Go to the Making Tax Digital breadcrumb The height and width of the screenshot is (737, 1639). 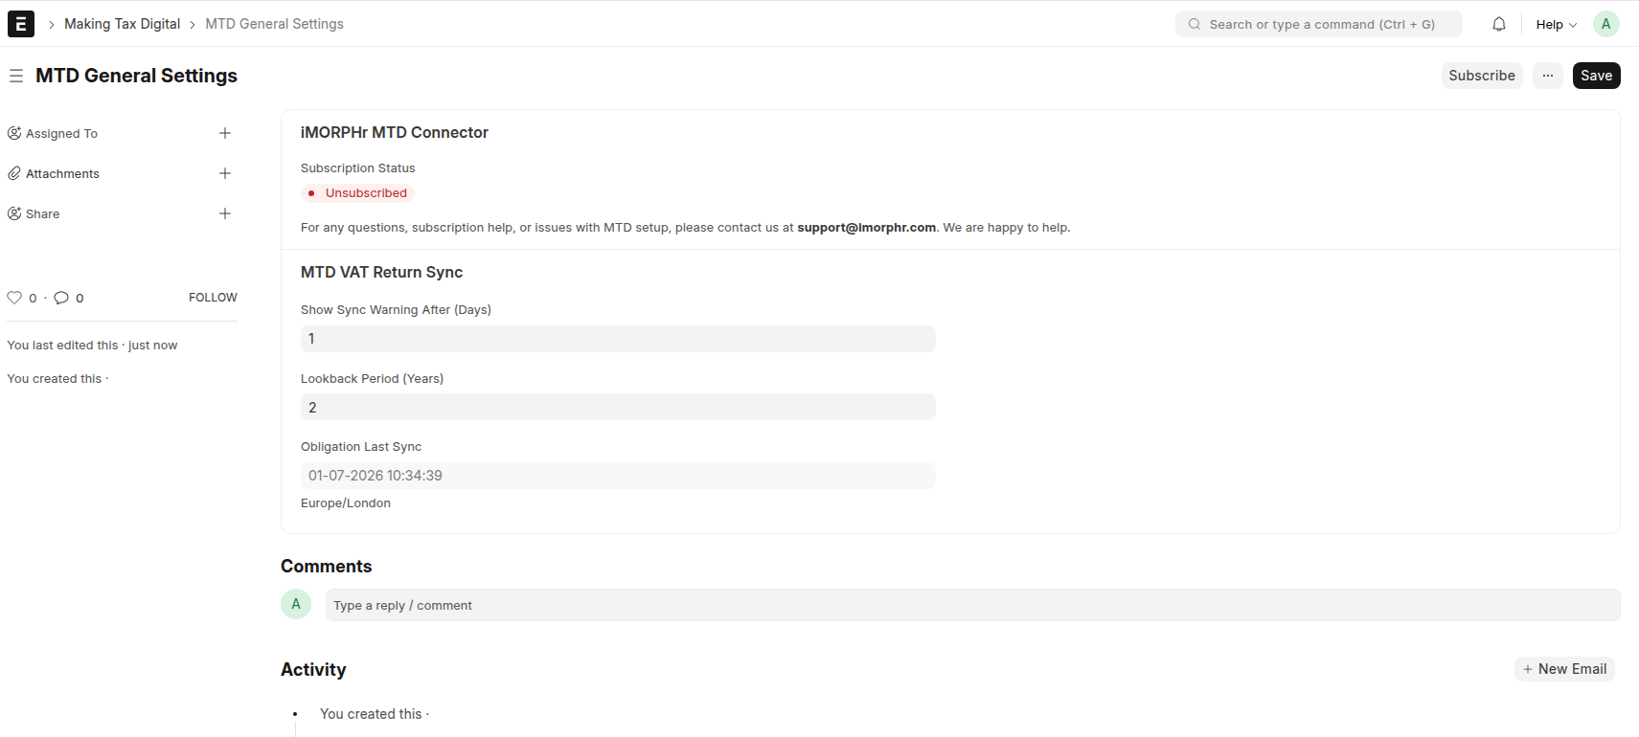[x=122, y=24]
